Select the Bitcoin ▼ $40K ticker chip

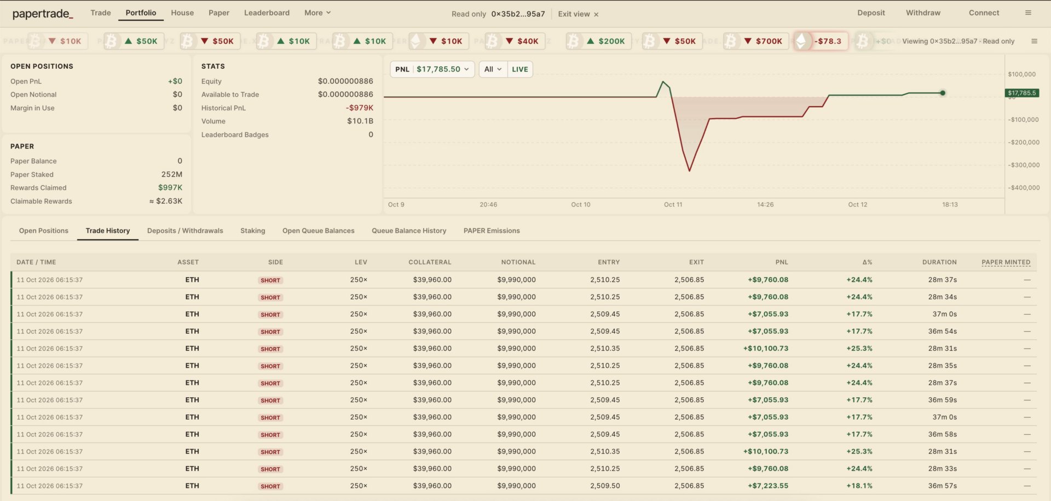tap(515, 41)
